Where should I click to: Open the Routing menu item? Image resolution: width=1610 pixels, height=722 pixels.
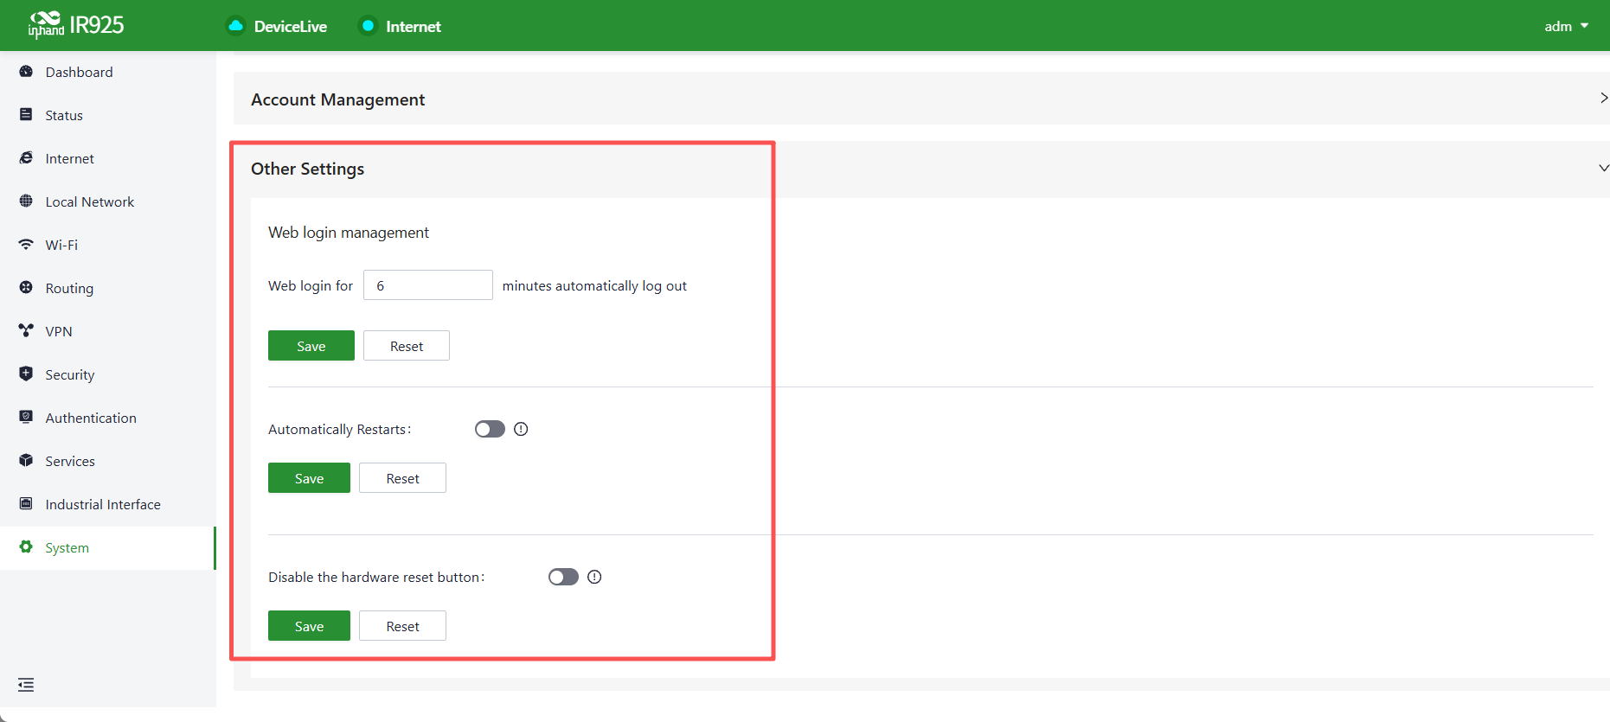tap(108, 288)
